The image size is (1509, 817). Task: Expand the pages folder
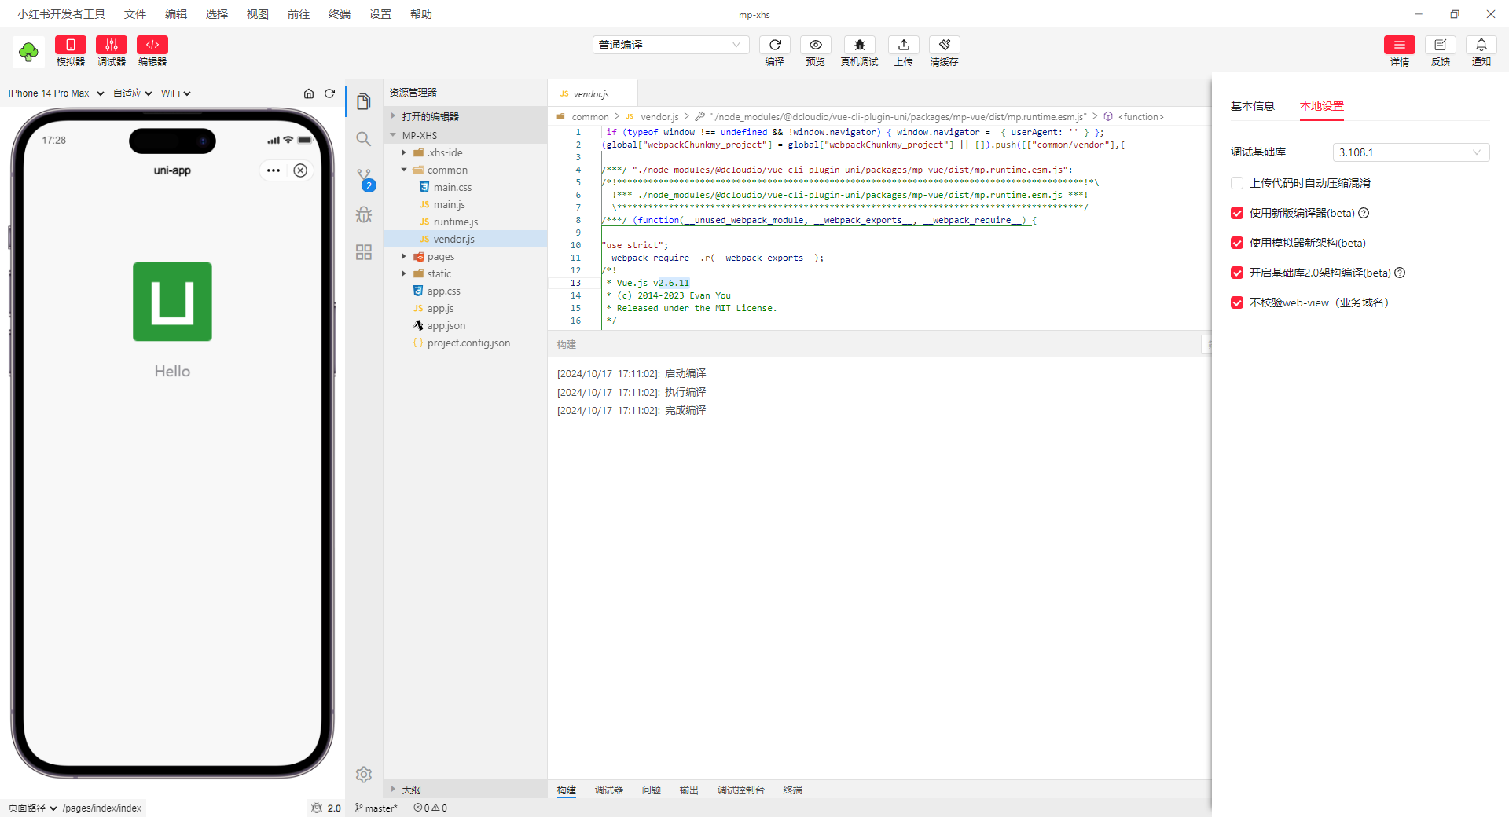[x=465, y=256]
